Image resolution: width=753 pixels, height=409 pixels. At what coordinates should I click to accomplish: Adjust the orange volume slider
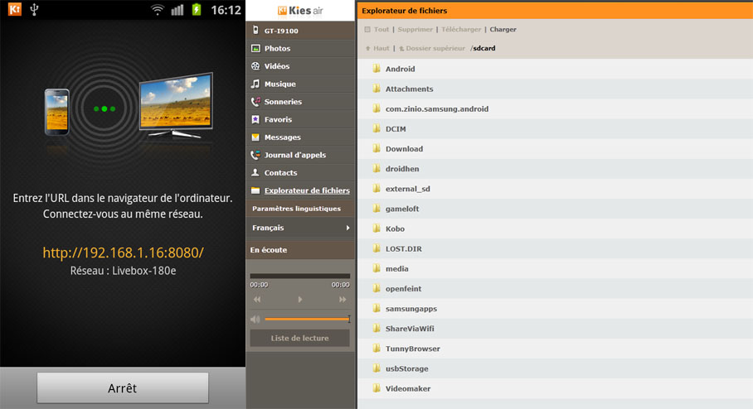click(308, 319)
